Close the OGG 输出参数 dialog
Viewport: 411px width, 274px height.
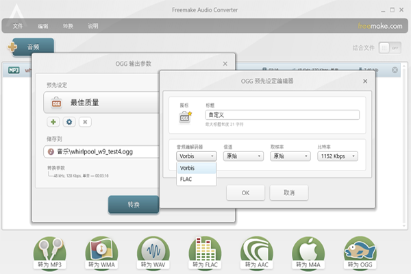pyautogui.click(x=225, y=64)
